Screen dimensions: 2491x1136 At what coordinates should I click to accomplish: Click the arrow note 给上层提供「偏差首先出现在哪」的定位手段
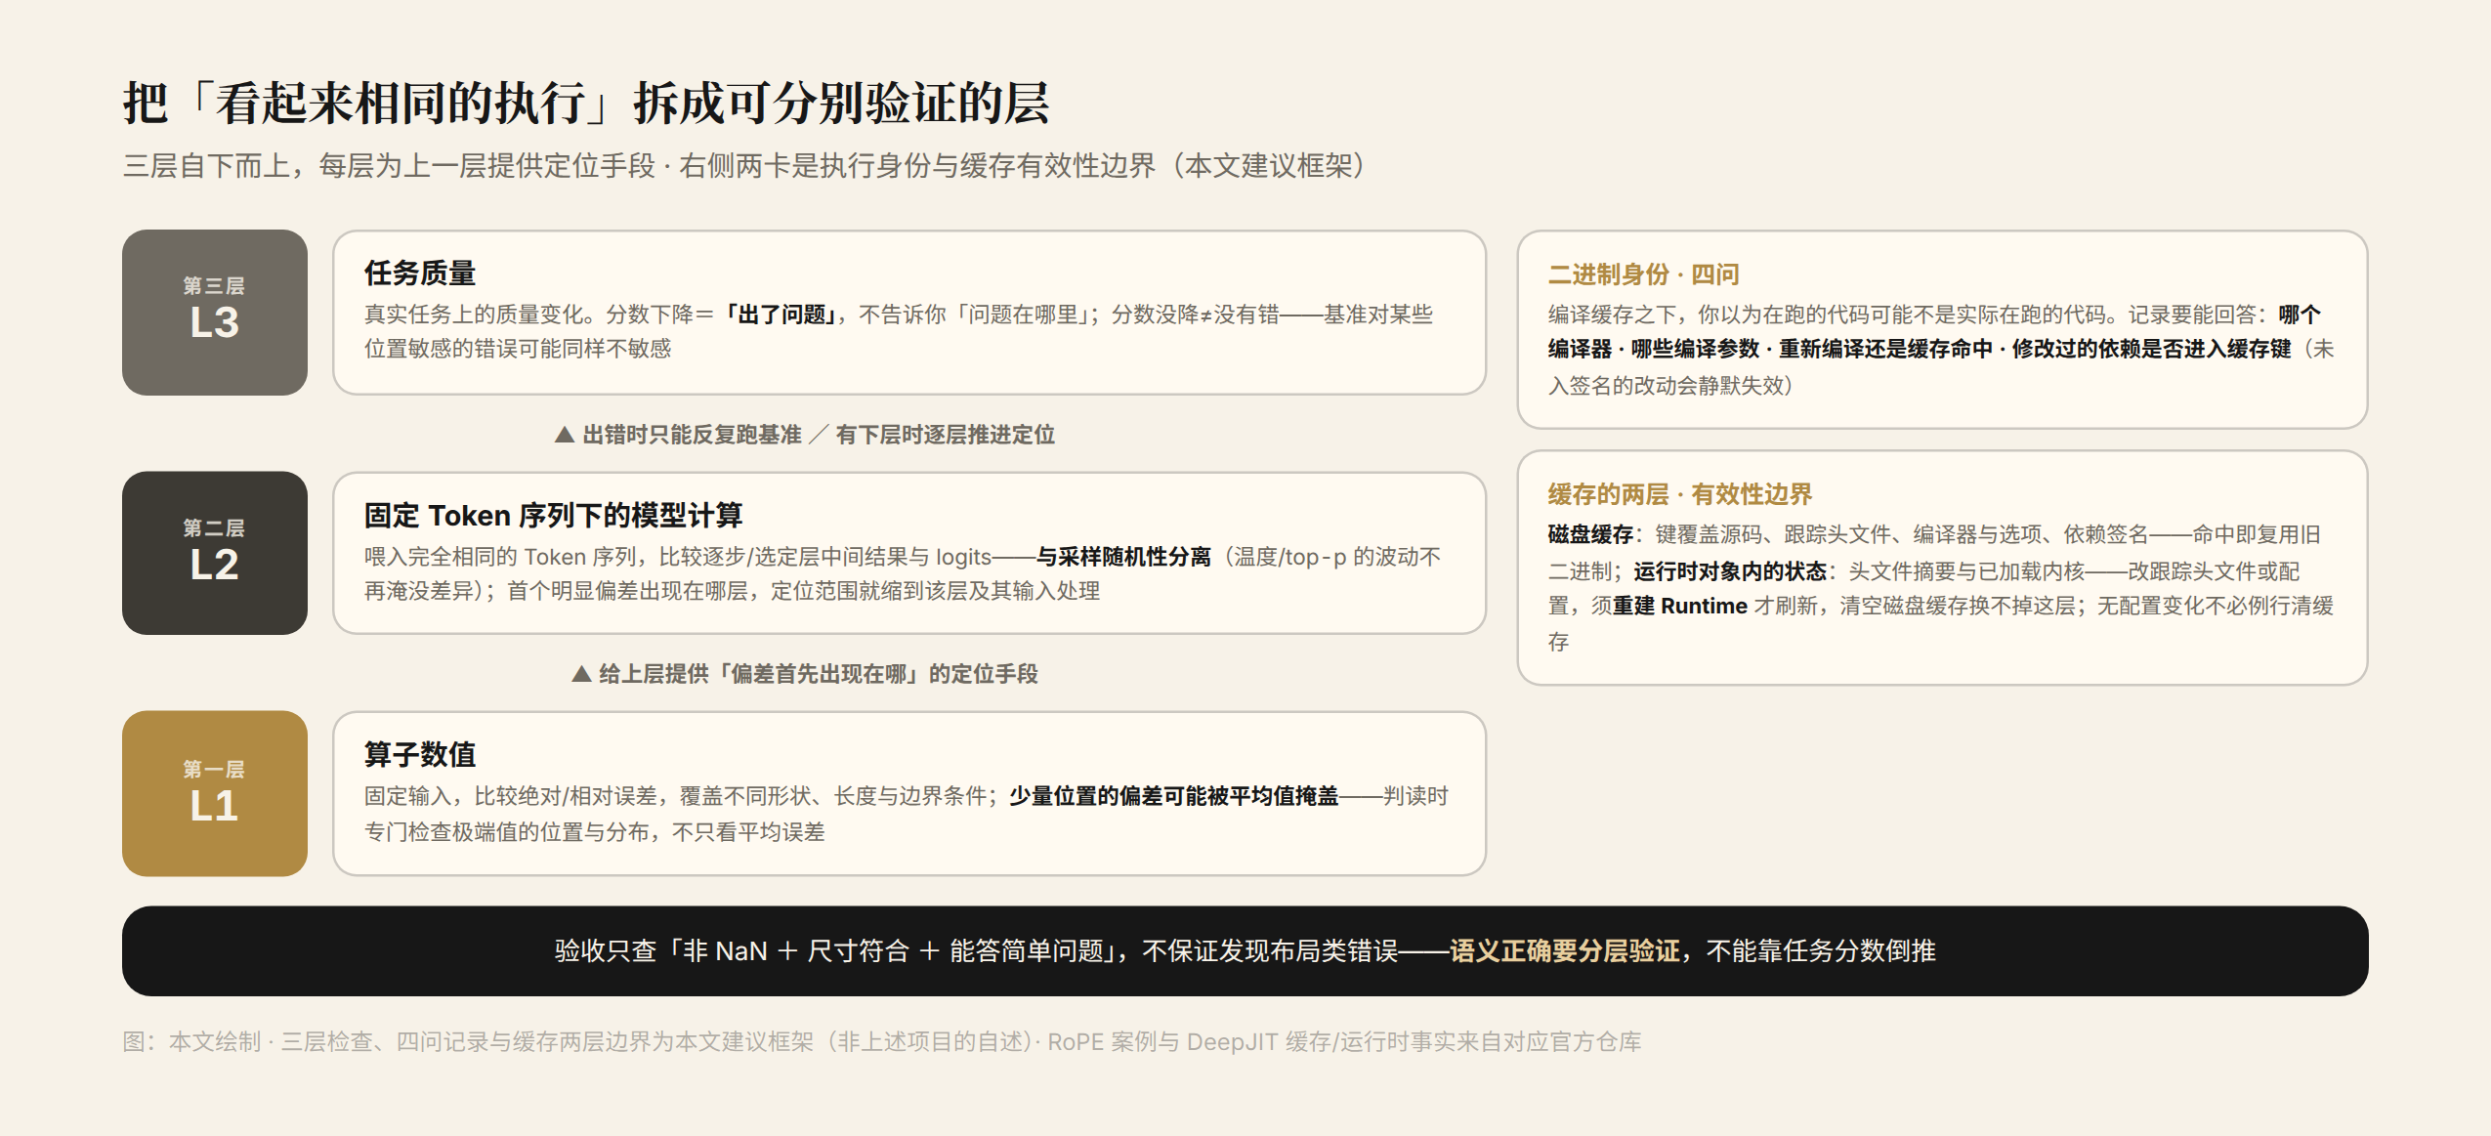click(x=818, y=674)
